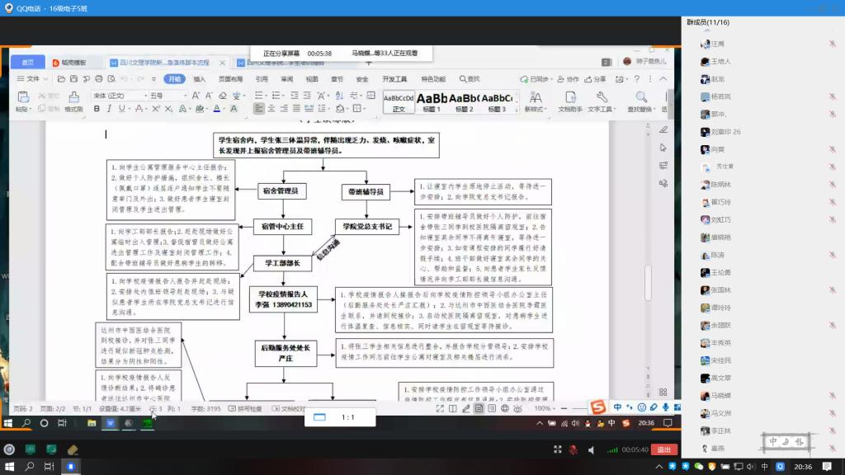845x475 pixels.
Task: Expand the 文件 file menu
Action: (x=31, y=79)
